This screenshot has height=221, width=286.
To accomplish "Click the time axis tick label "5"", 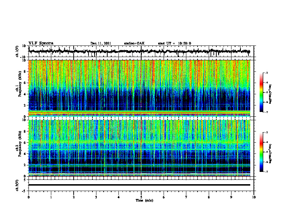I will 141,197.
